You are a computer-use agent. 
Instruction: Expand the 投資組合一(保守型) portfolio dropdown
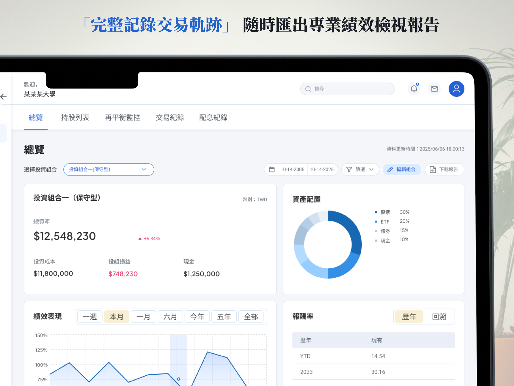pos(109,170)
